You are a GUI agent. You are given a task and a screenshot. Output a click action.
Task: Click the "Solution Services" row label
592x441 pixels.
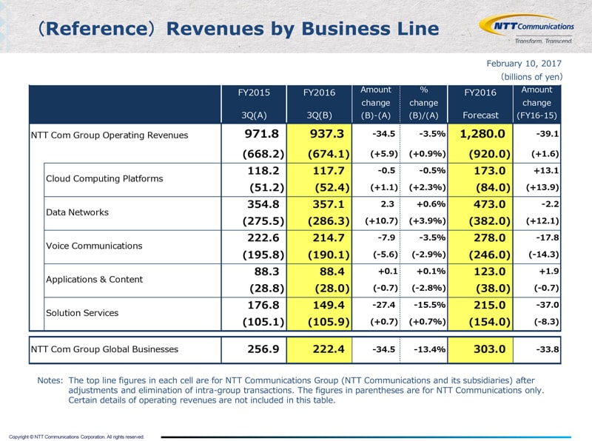[82, 313]
